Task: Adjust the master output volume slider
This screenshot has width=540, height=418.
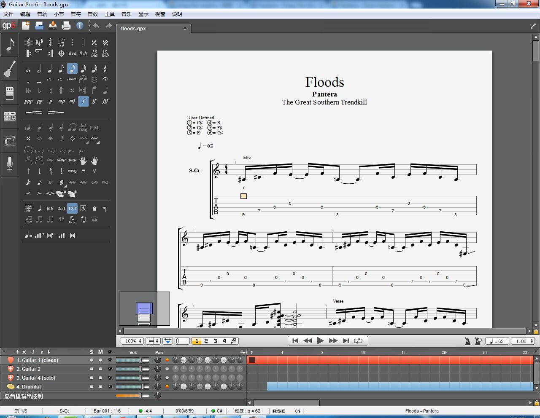Action: [132, 395]
